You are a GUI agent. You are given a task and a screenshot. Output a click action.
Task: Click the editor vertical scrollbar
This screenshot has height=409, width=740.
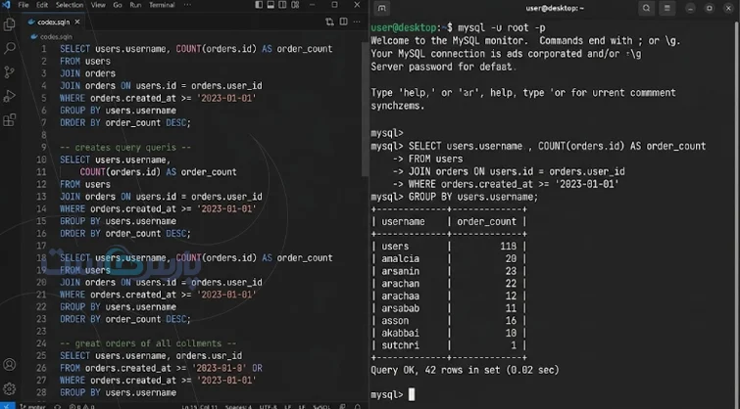pyautogui.click(x=365, y=109)
